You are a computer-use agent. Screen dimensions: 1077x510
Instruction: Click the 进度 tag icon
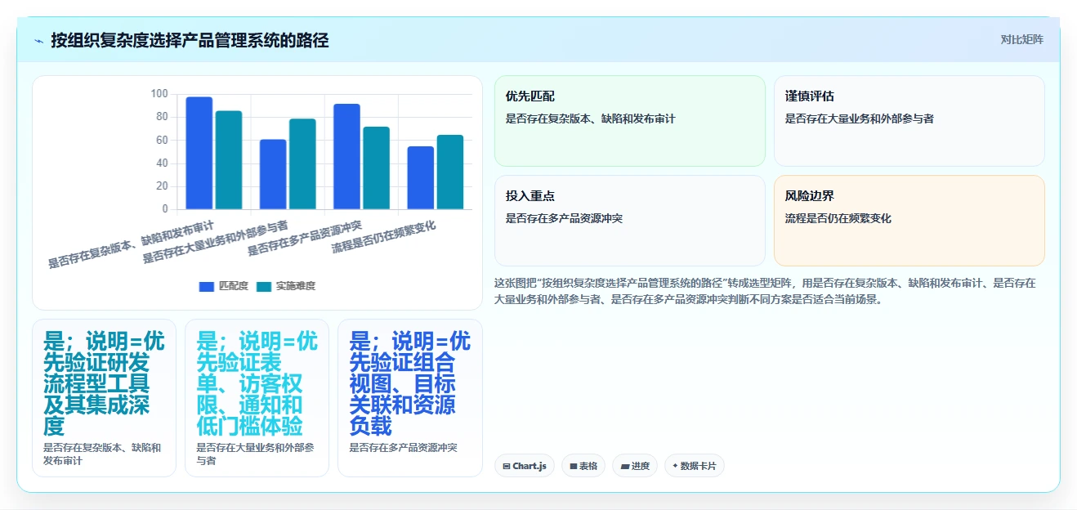point(625,466)
